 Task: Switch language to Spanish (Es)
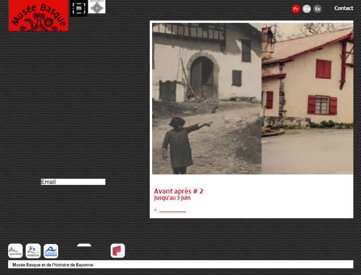(318, 9)
